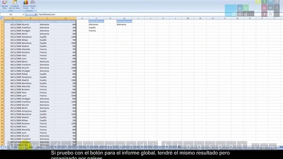Select column H header

point(124,18)
